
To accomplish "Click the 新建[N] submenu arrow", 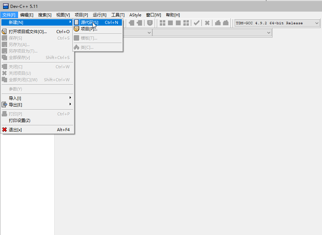I will point(70,22).
